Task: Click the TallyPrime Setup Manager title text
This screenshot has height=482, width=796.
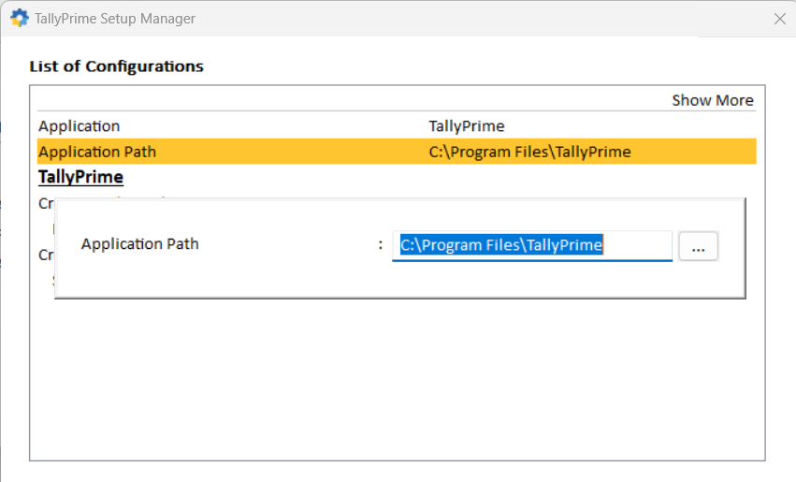Action: point(115,19)
